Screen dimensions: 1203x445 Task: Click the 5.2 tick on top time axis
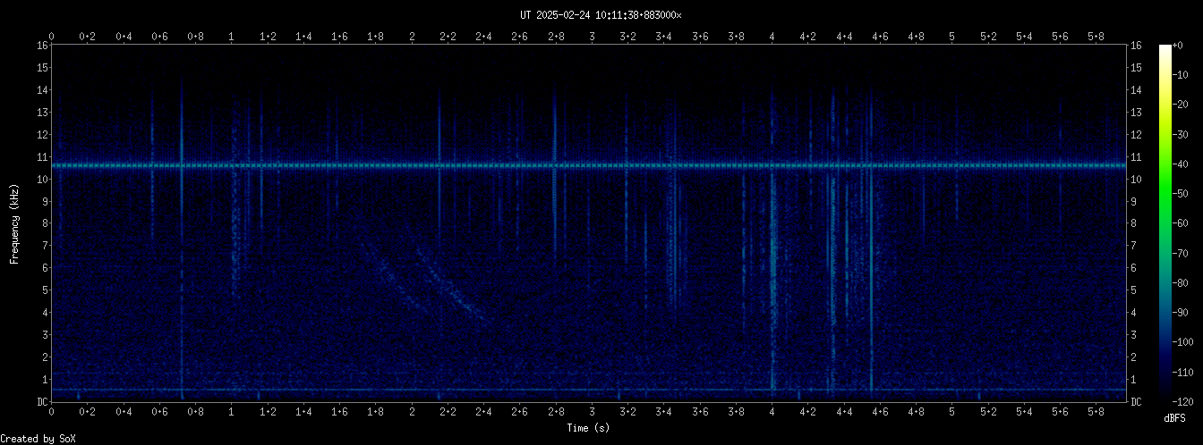[x=988, y=37]
